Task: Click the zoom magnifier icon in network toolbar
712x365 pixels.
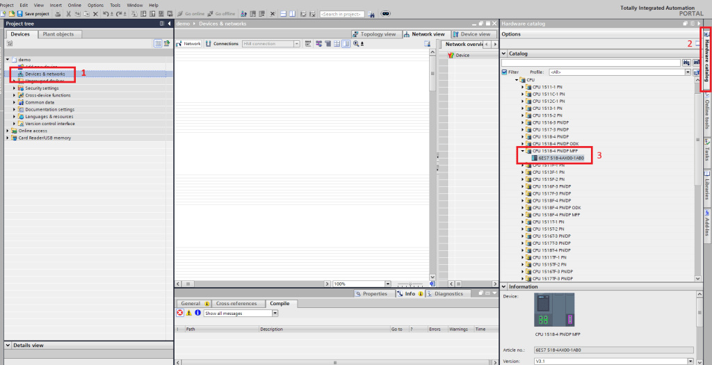Action: coord(356,44)
